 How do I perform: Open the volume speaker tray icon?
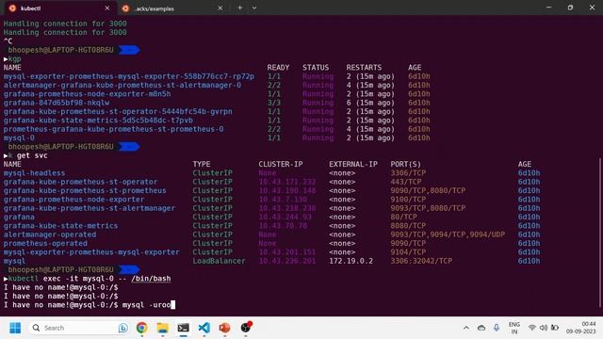544,328
